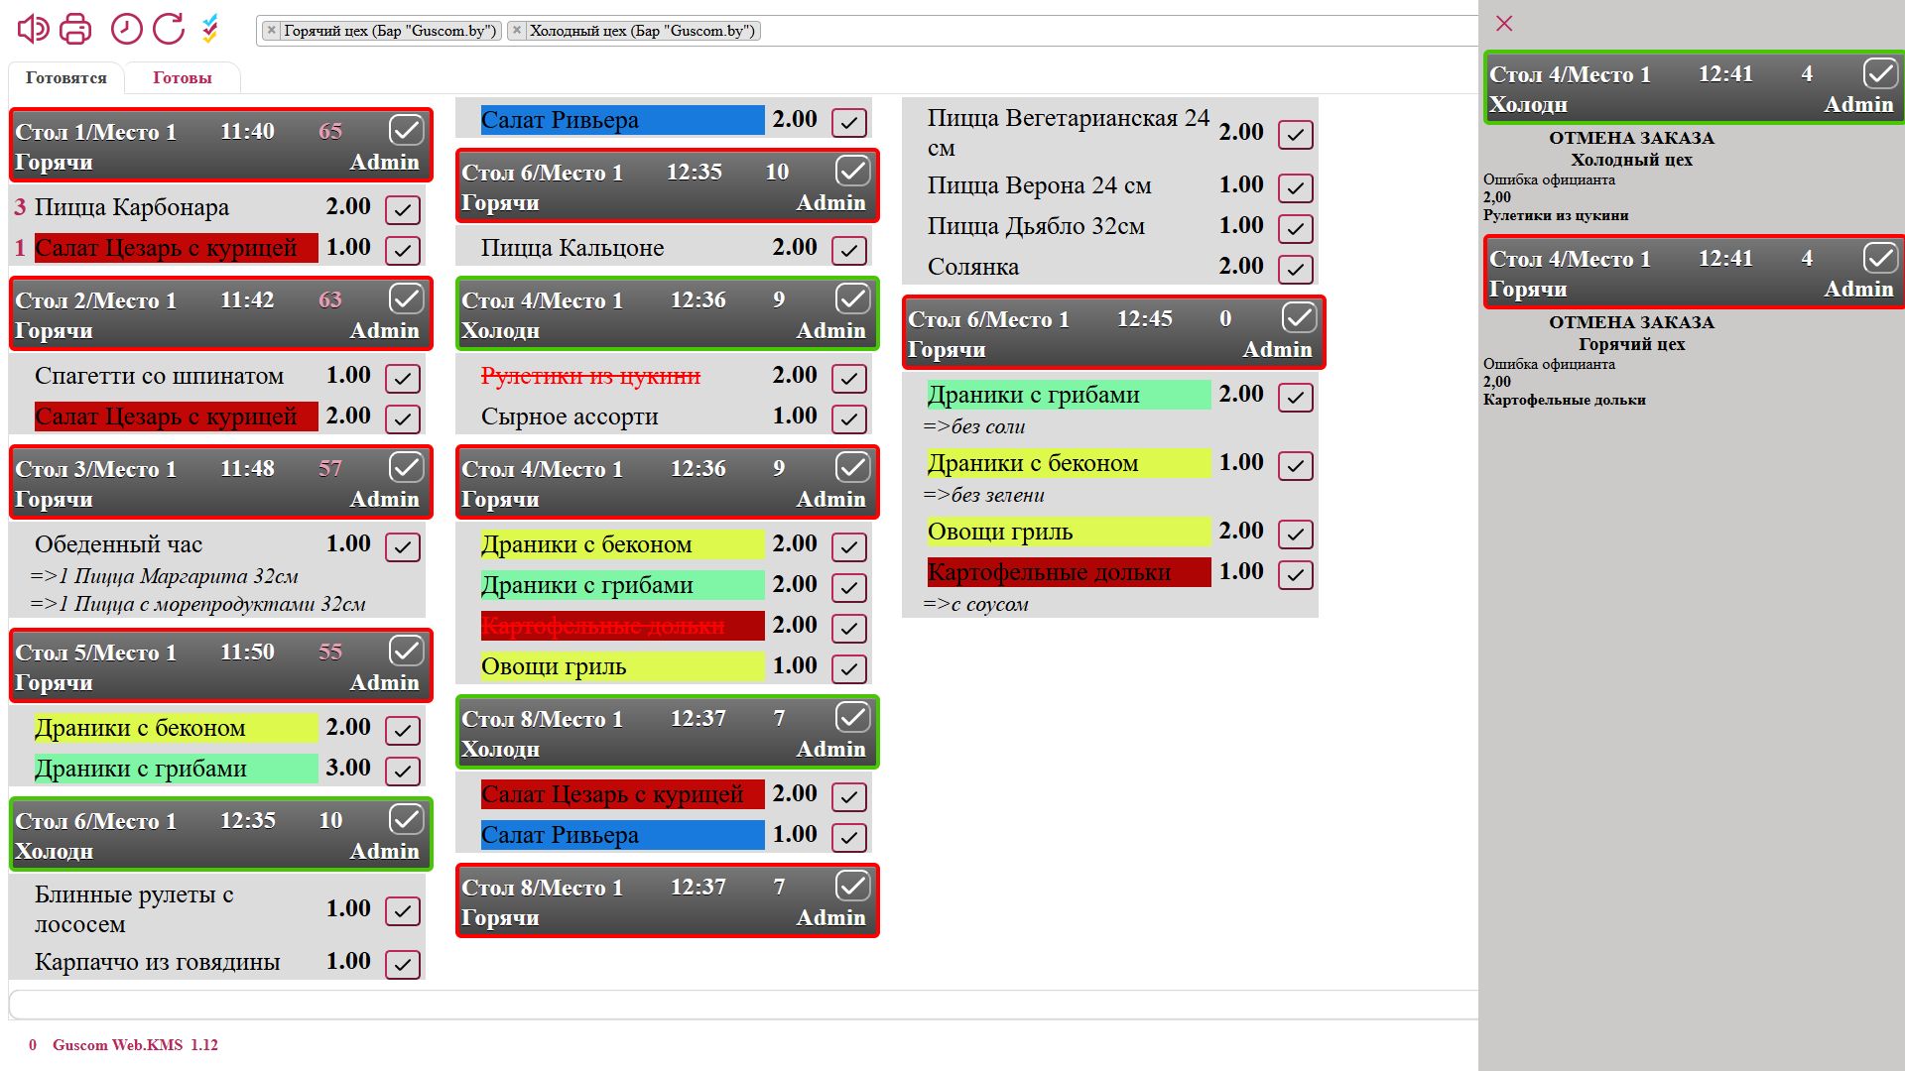Remove the Горячий цех filter tag

point(272,31)
